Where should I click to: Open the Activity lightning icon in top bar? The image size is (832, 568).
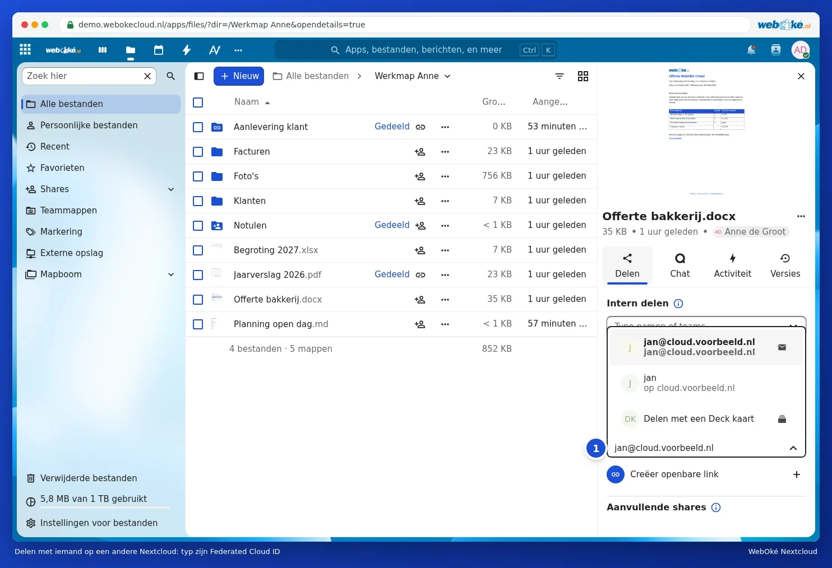pos(187,50)
